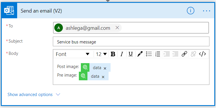The image size is (216, 108).
Task: Click the Subject input field
Action: point(131,41)
